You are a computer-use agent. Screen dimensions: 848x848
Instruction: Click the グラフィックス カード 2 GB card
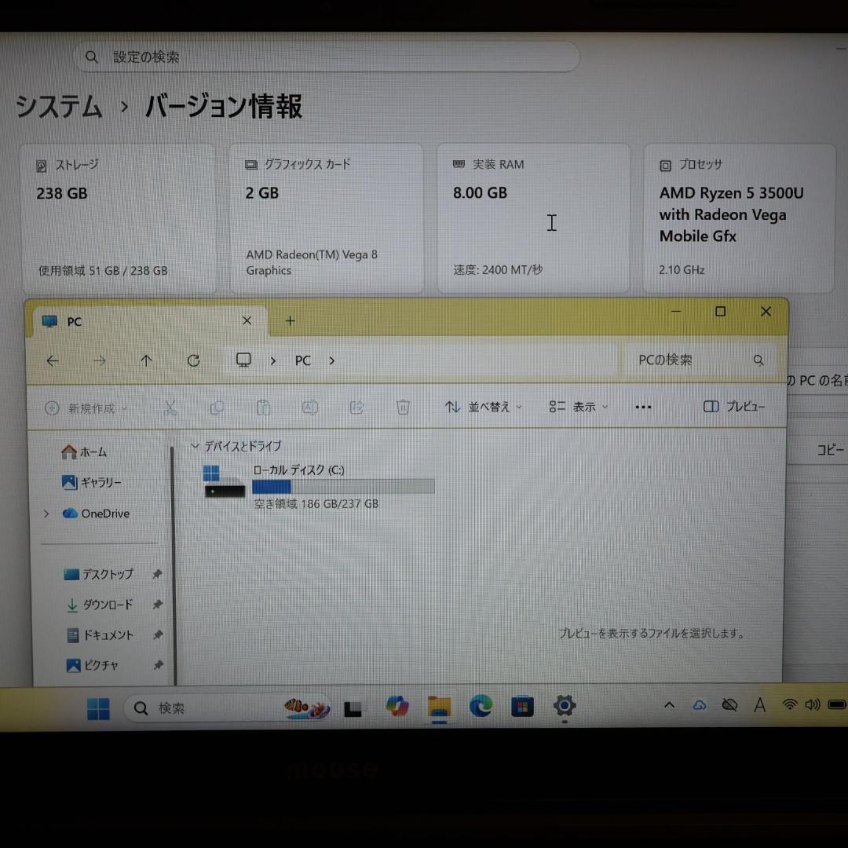(x=327, y=218)
